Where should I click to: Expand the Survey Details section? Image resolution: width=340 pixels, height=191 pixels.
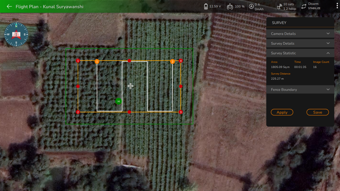pos(300,43)
